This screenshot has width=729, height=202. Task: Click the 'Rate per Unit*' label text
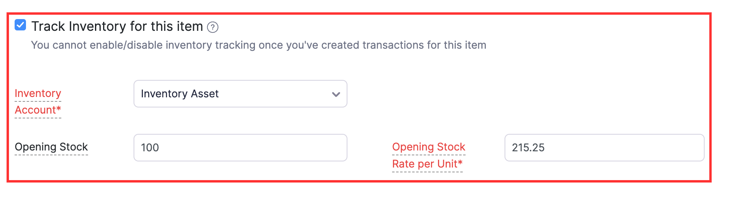click(427, 164)
